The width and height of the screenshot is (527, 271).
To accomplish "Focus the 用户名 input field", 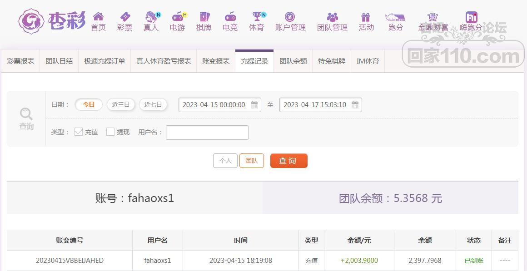I will pos(207,133).
